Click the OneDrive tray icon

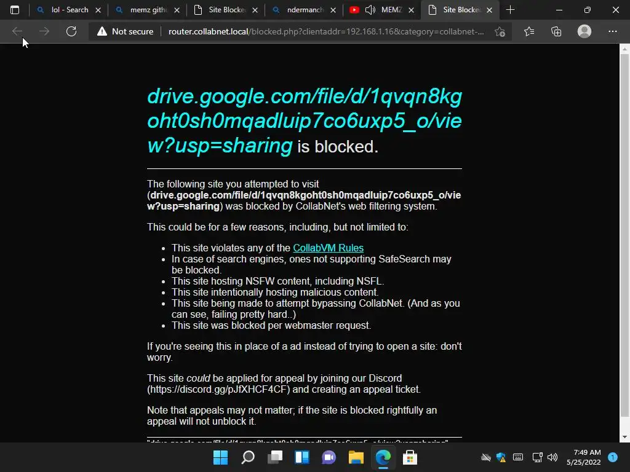[x=486, y=457]
